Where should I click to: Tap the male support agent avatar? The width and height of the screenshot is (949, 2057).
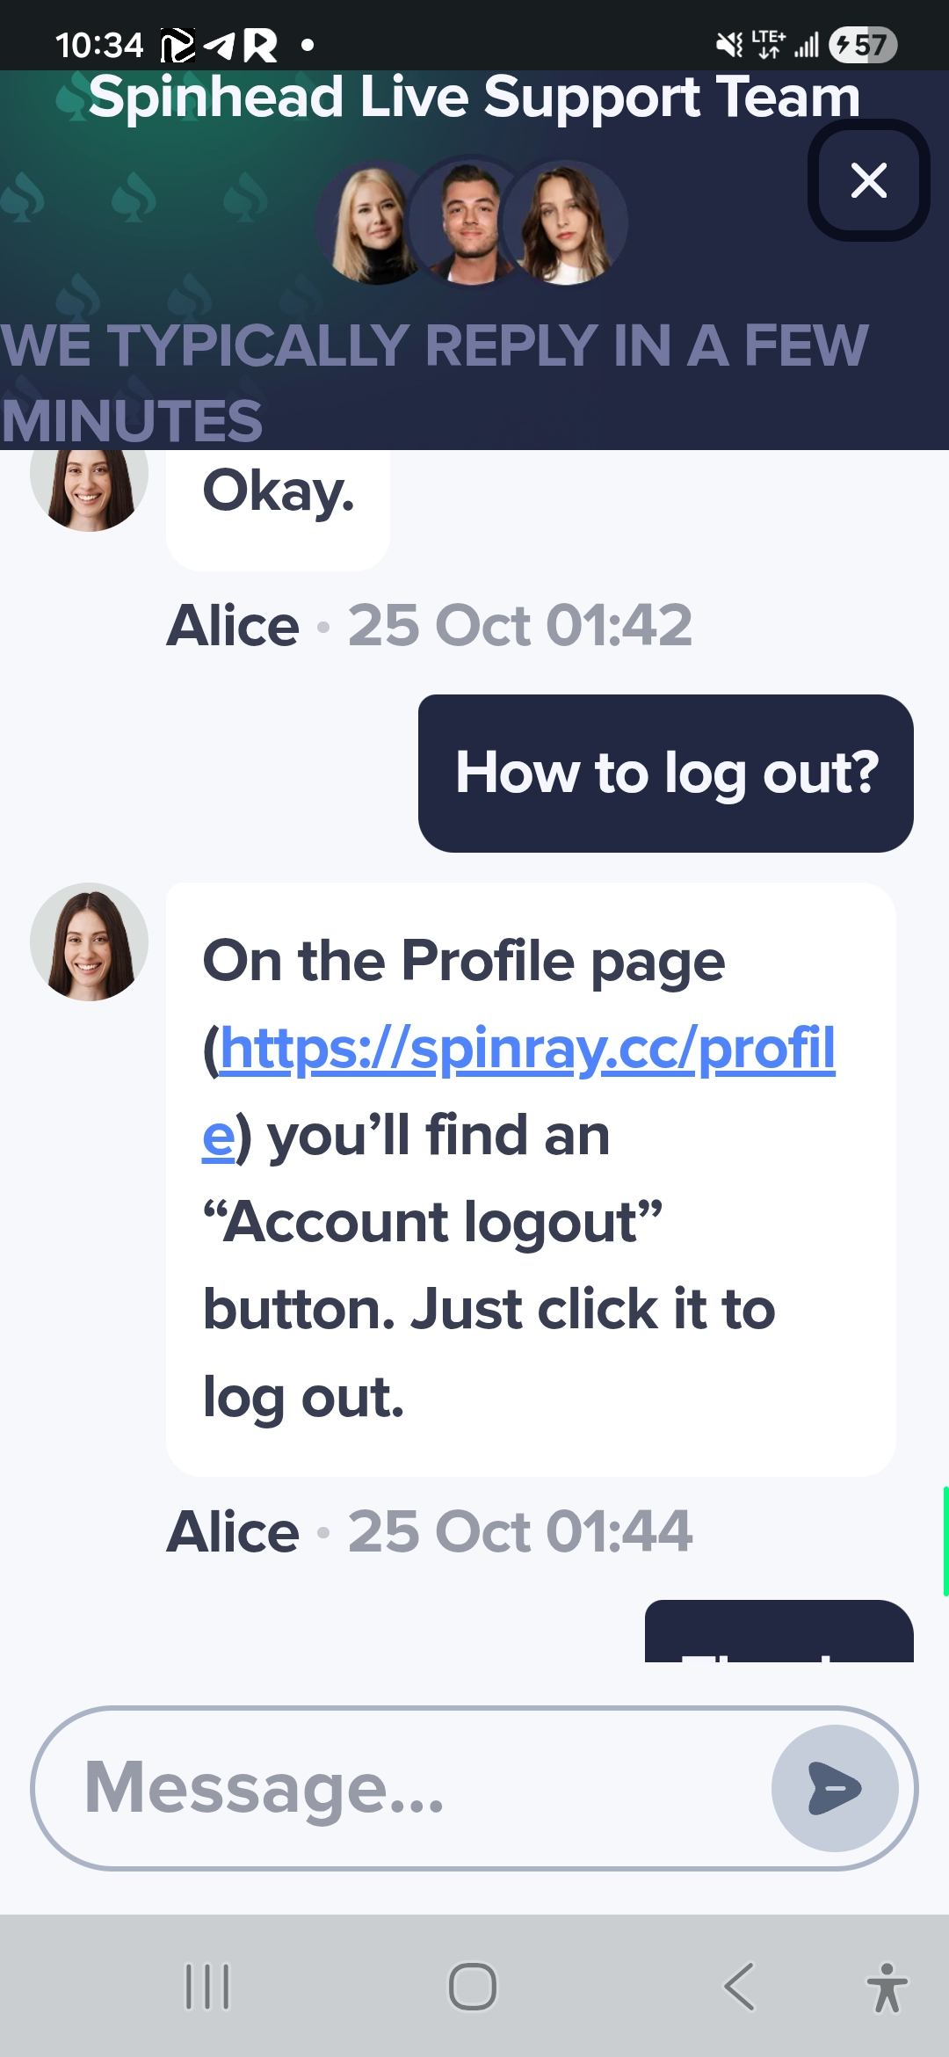466,220
